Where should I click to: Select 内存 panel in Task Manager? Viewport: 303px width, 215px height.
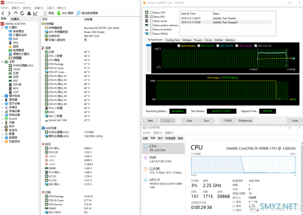[x=163, y=159]
